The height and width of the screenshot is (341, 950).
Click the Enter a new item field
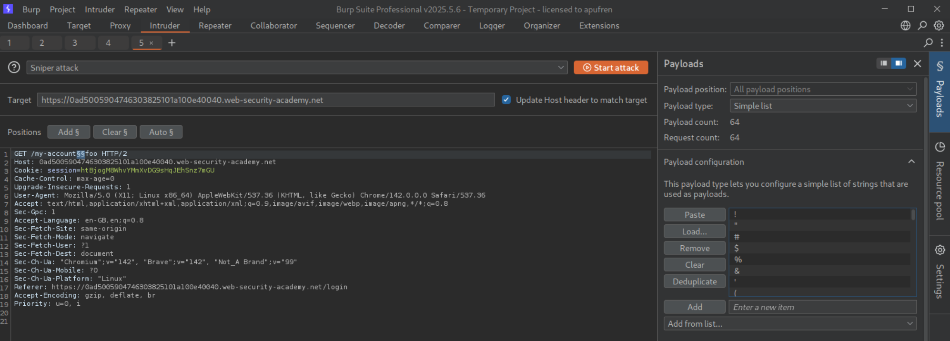coord(822,307)
